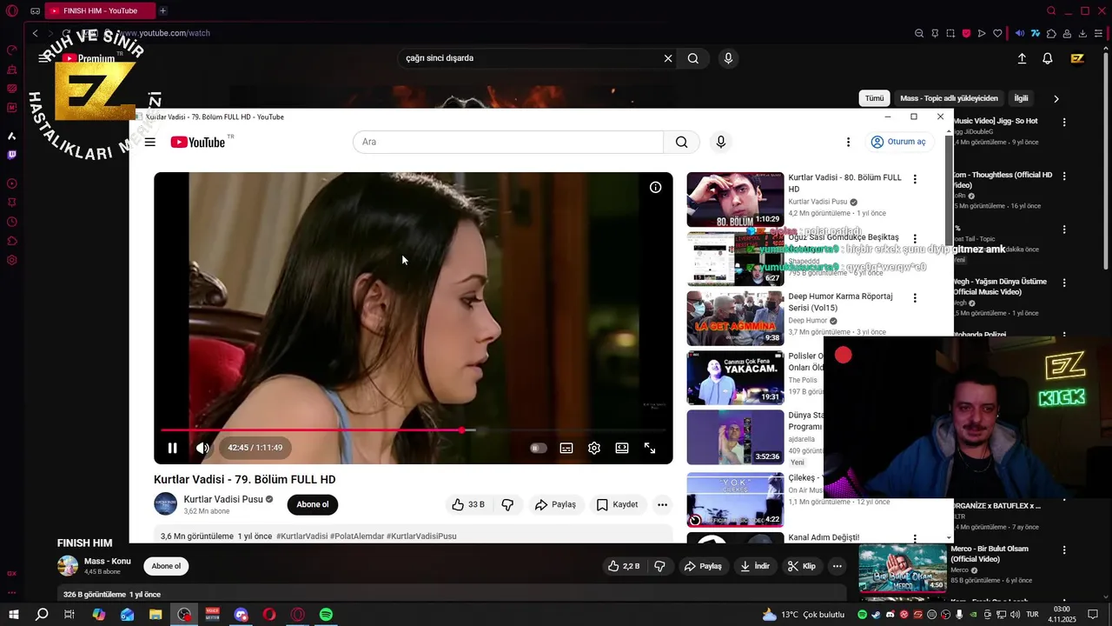Open the Kurtlar Vadisi Pusu channel avatar
1112x626 pixels.
point(165,504)
